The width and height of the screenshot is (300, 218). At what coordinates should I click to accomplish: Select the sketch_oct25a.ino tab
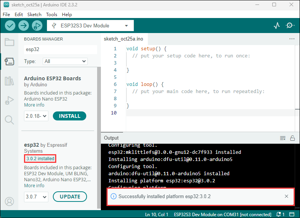(x=124, y=39)
